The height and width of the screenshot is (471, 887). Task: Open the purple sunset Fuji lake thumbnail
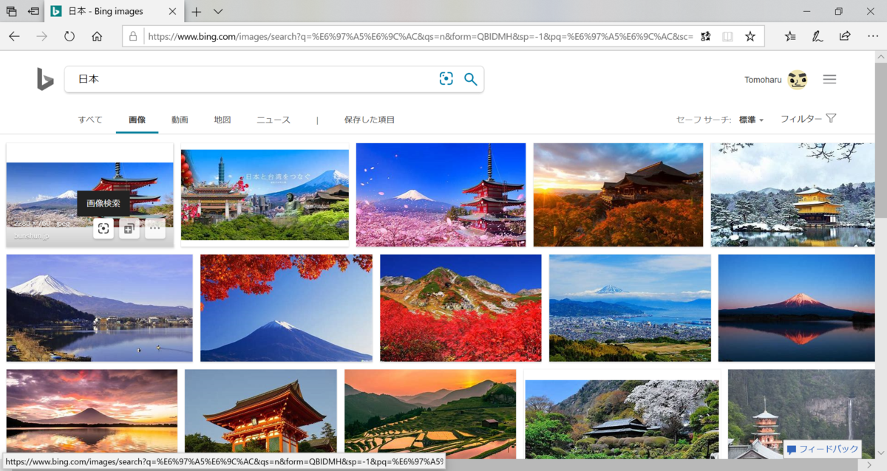click(x=92, y=411)
